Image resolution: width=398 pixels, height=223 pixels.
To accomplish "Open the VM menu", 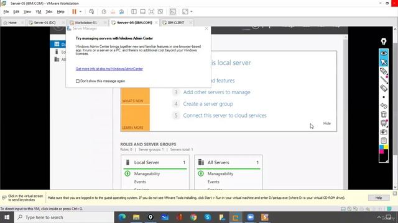I will [39, 12].
